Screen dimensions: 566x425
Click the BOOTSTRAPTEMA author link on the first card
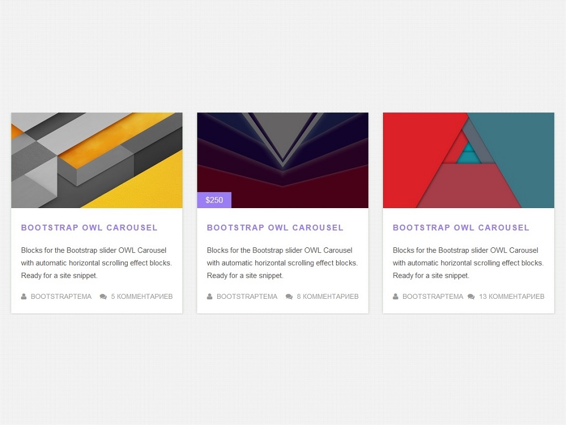click(61, 297)
